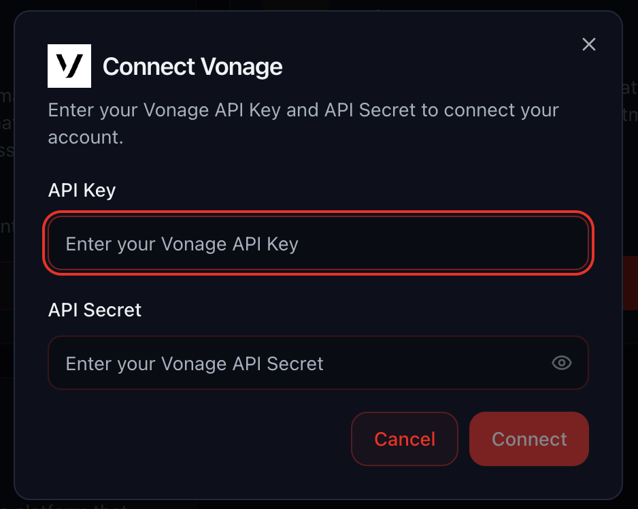Viewport: 638px width, 509px height.
Task: Submit credentials with the Connect action
Action: (528, 439)
